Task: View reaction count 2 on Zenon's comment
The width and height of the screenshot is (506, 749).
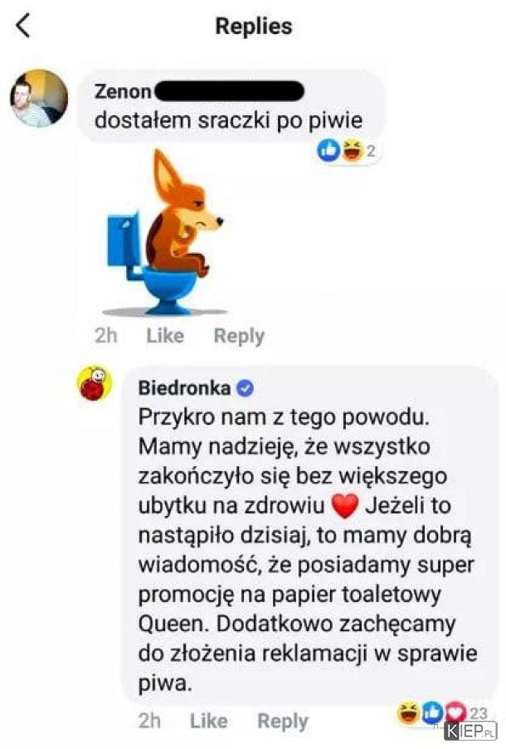Action: [x=371, y=152]
